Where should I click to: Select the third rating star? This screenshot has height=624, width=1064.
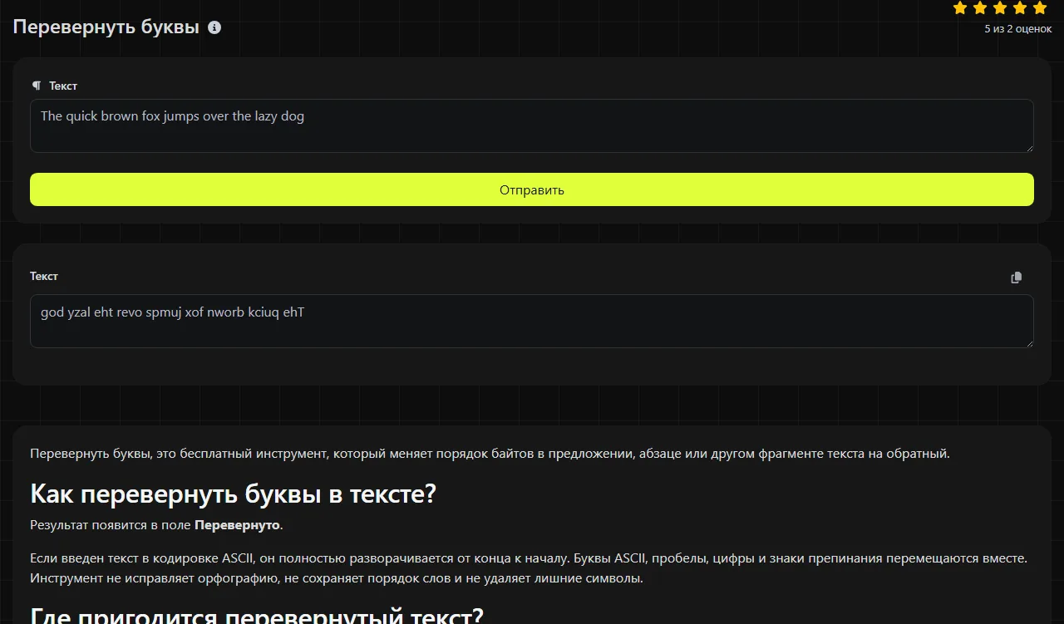pos(1000,8)
